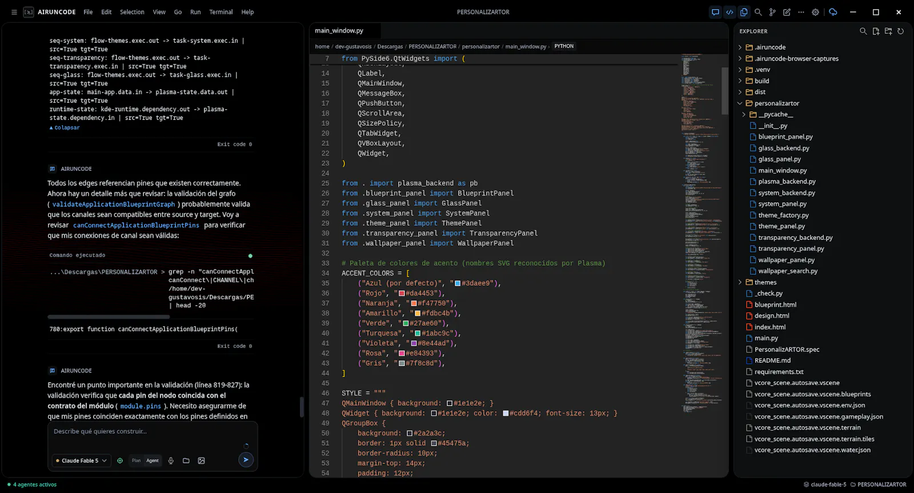Click PERSONALIZARTOR folder in status bar
914x493 pixels.
click(878, 484)
